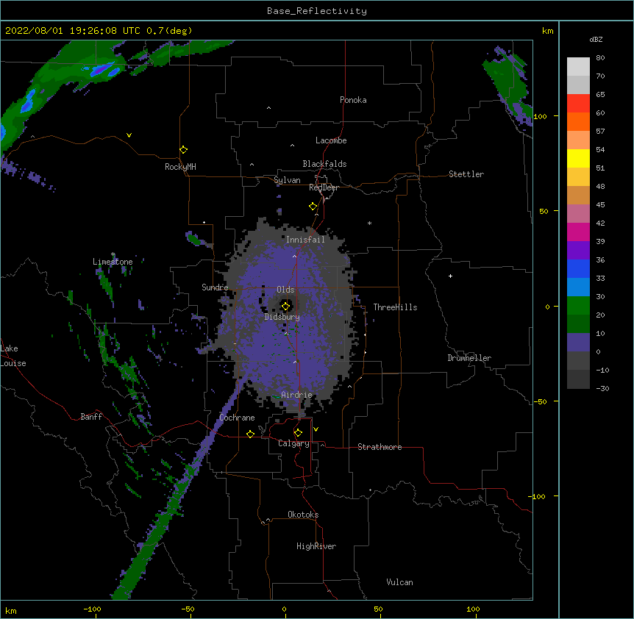Click the km unit label at bottom left
Screen dimensions: 634x619
[x=10, y=611]
